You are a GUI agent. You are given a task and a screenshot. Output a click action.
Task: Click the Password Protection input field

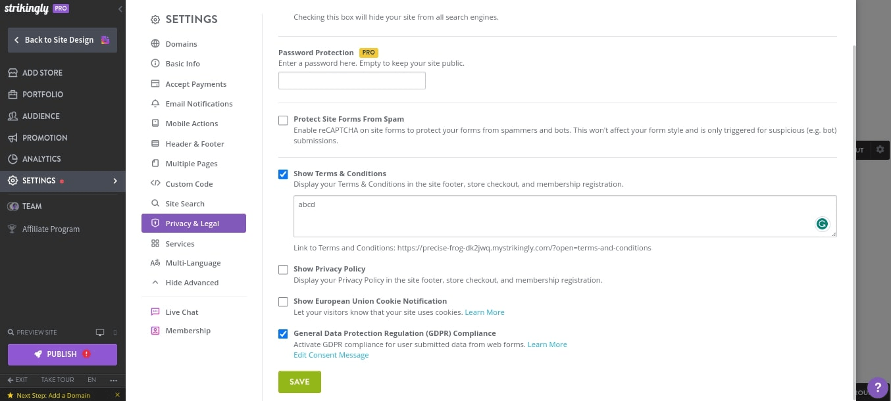pyautogui.click(x=351, y=80)
